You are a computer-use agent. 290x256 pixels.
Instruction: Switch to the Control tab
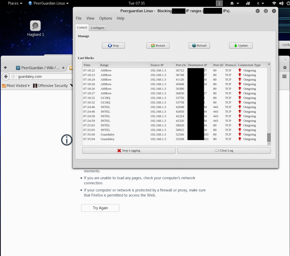click(x=82, y=27)
